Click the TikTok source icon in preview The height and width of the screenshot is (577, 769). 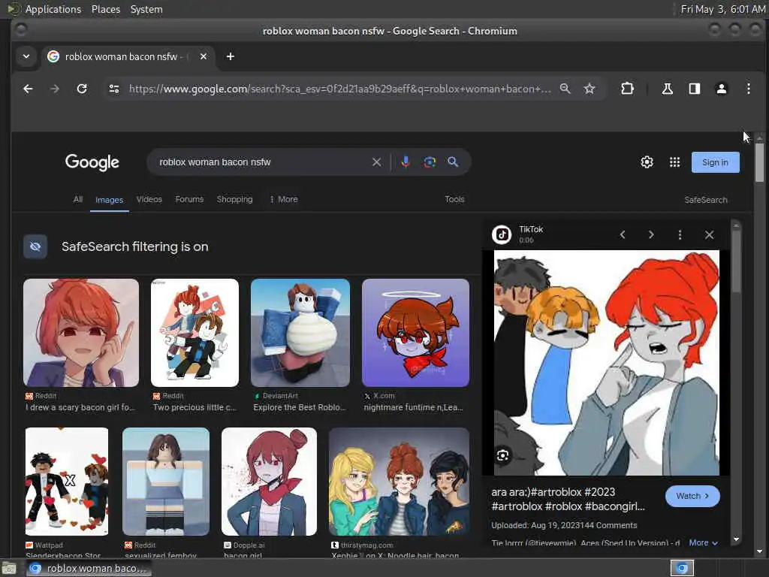[x=502, y=234]
